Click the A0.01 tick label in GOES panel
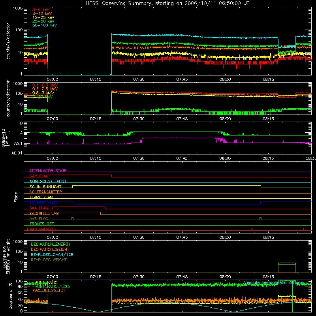This screenshot has height=316, width=316. (17, 153)
